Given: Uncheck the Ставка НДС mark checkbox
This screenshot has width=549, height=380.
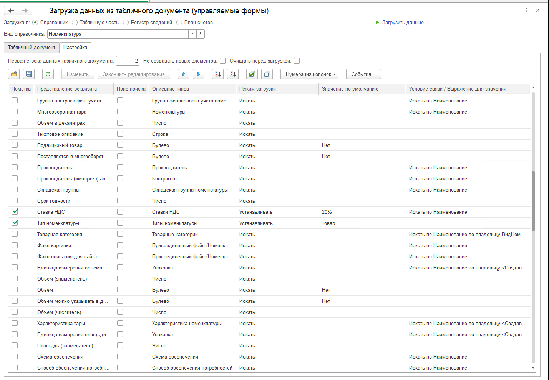Looking at the screenshot, I should [15, 211].
